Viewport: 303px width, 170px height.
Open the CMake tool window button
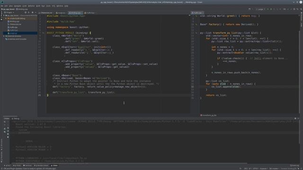pyautogui.click(x=54, y=166)
